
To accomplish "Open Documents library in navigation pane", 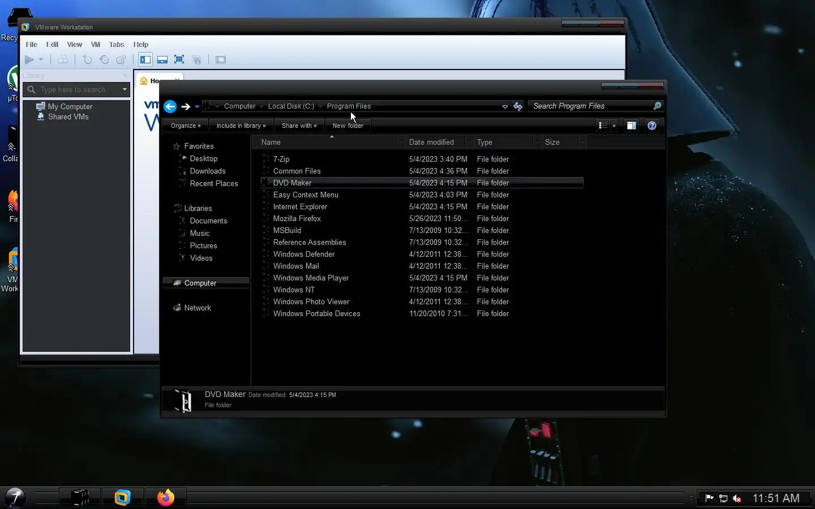I will [208, 221].
